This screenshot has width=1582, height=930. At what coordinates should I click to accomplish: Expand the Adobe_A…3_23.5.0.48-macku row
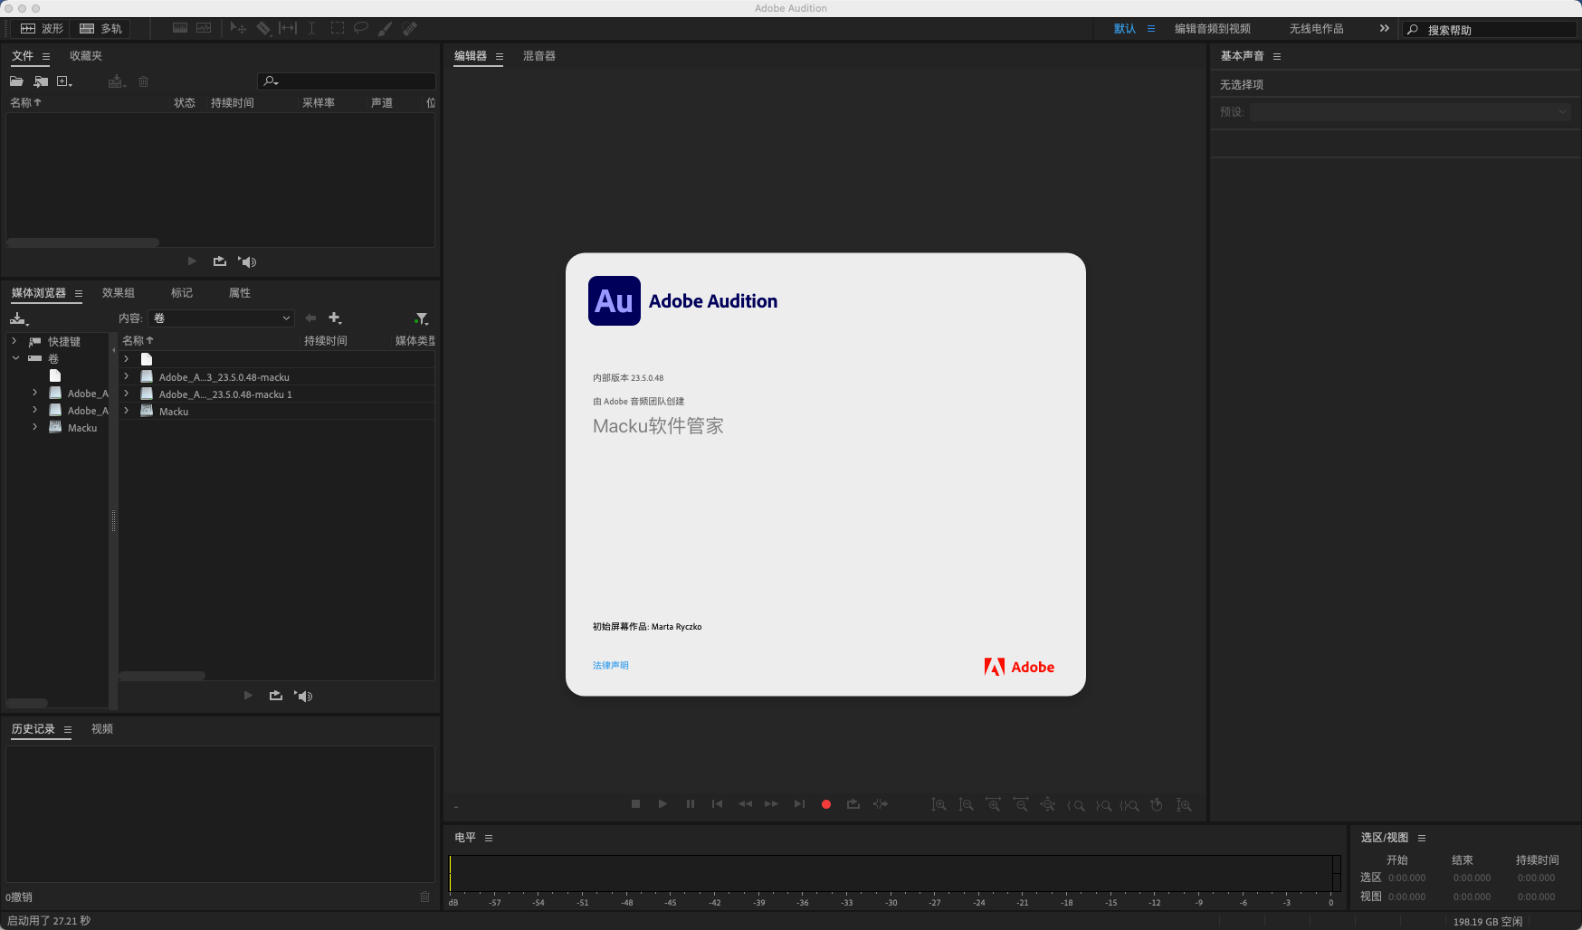(x=126, y=376)
